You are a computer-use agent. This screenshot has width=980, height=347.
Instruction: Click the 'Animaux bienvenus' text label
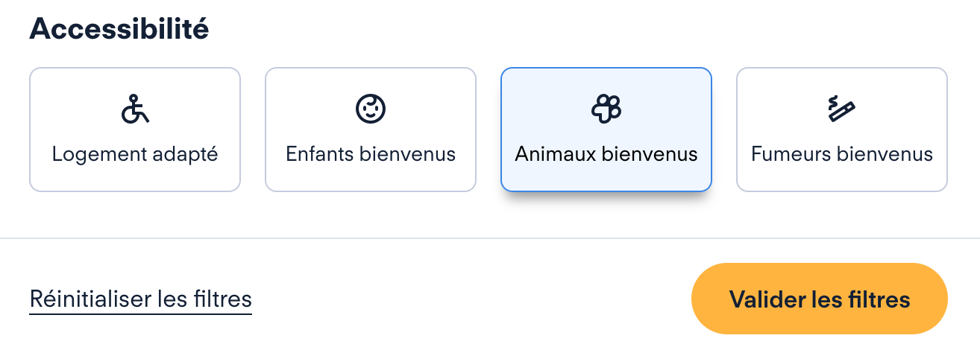(x=606, y=155)
